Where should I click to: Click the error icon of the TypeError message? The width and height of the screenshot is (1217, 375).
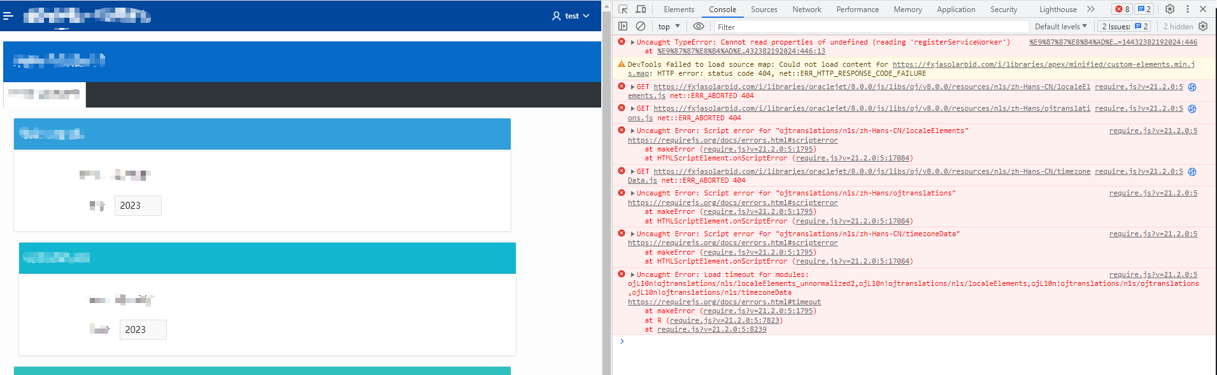pos(622,42)
